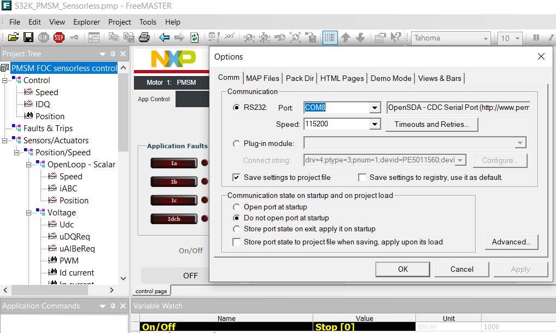
Task: Click the GO start communication icon
Action: [43, 38]
